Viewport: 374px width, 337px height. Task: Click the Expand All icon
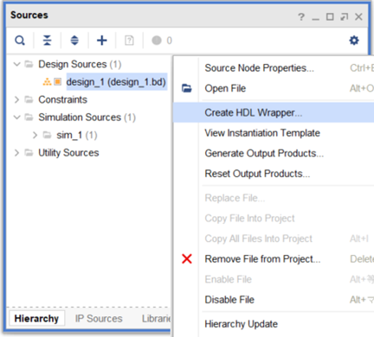74,41
